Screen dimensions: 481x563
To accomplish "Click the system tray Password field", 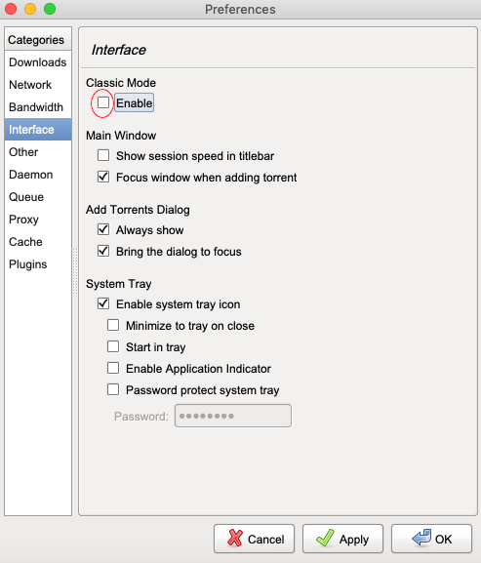I will coord(233,416).
